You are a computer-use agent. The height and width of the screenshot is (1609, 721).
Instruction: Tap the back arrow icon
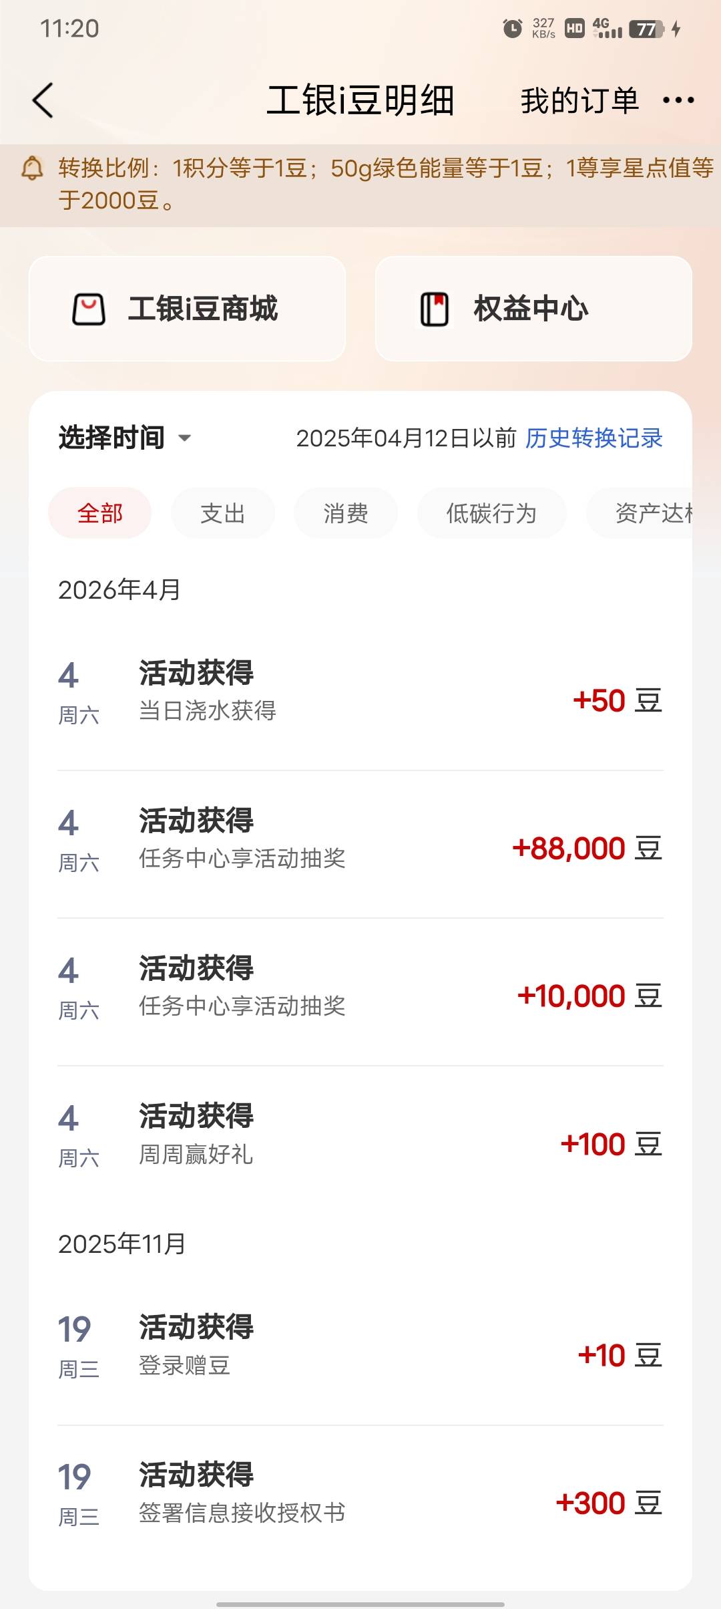43,101
